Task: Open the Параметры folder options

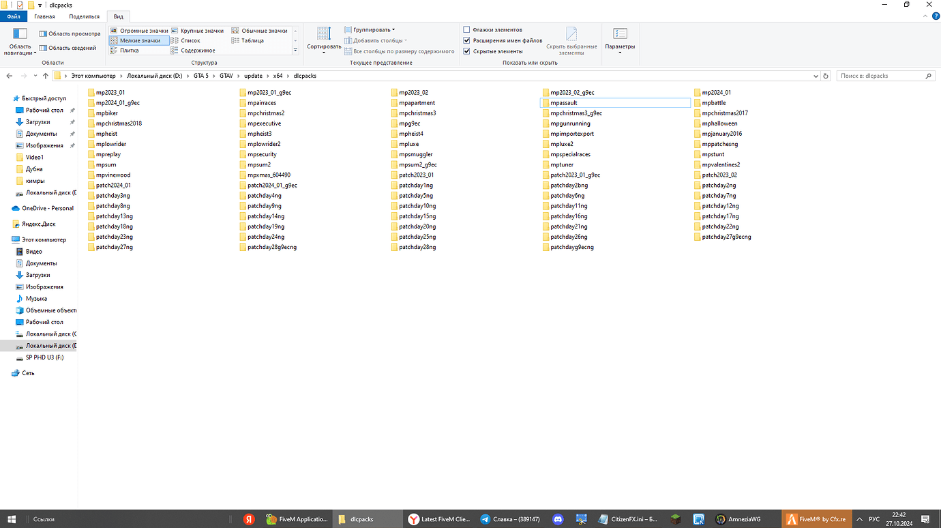Action: tap(619, 40)
